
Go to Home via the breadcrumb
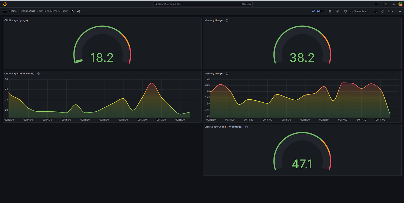13,11
